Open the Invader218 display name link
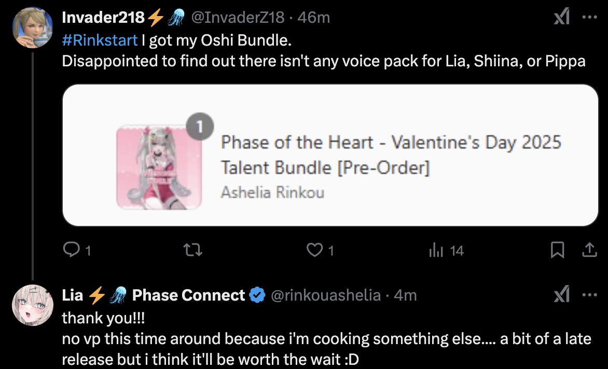608x369 pixels. [103, 18]
